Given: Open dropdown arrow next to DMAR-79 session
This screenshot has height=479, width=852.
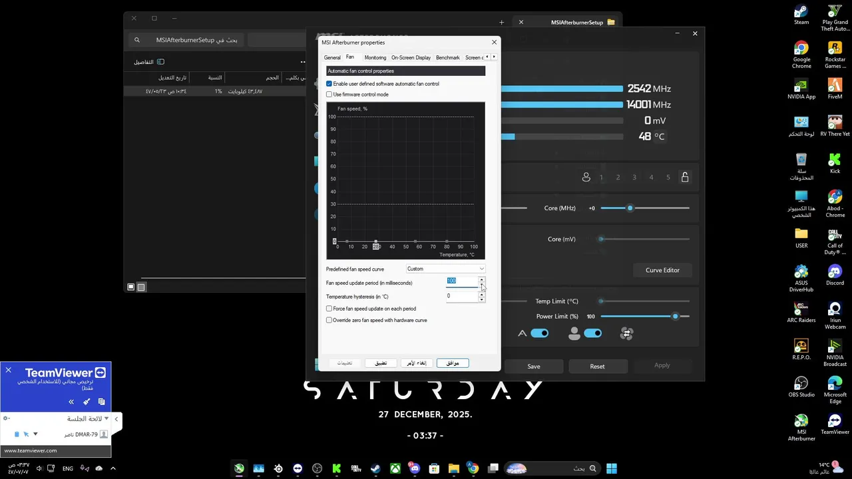Looking at the screenshot, I should 35,434.
